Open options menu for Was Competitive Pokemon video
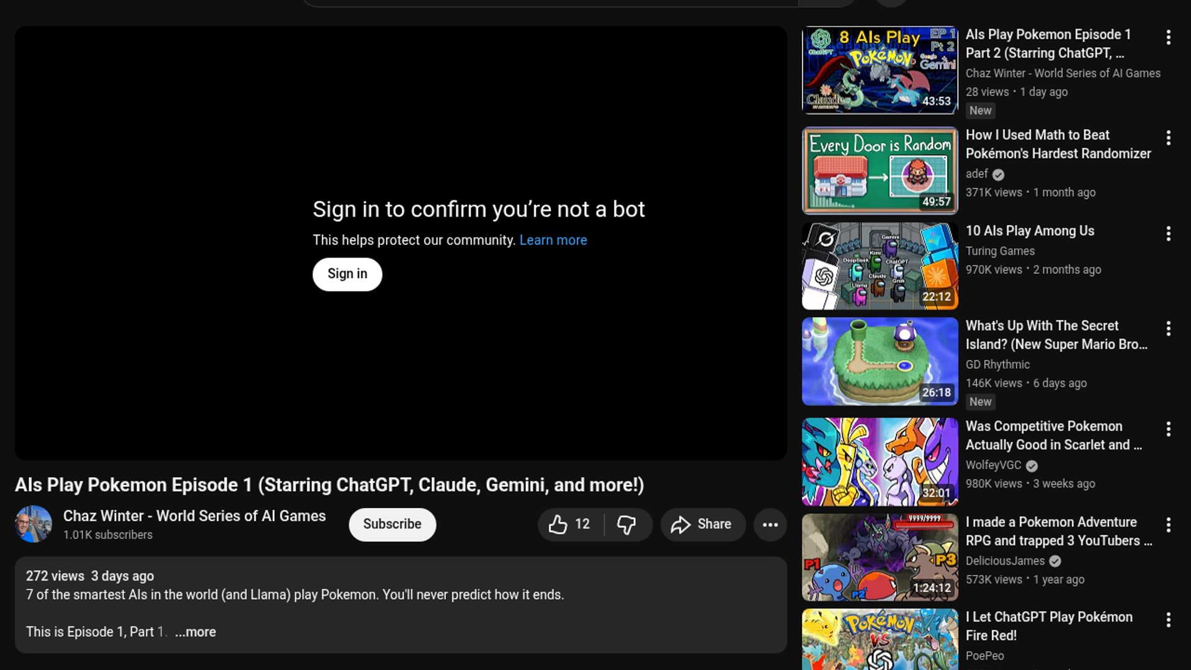 [x=1168, y=429]
